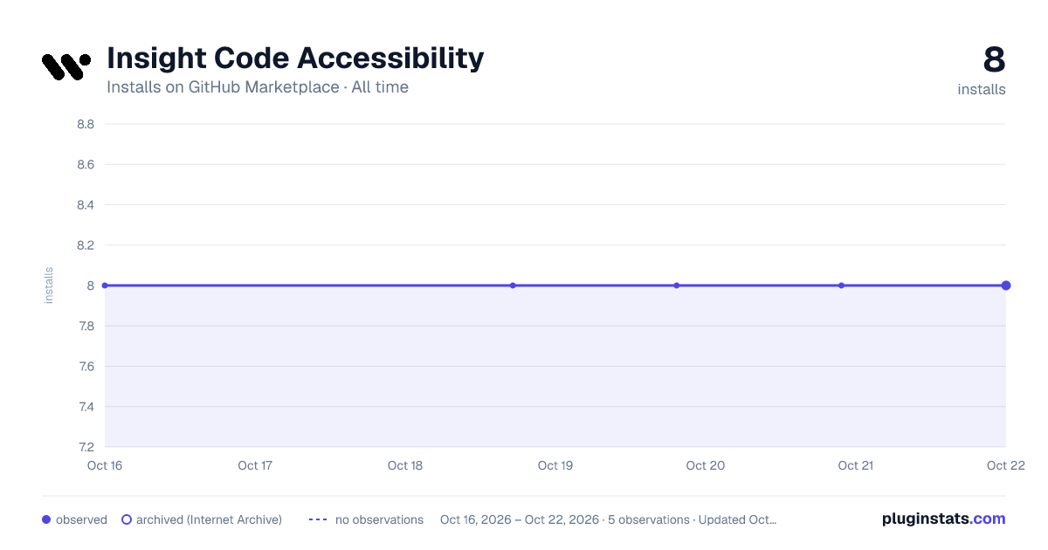Click the vertical 'installs' axis title
The image size is (1048, 550).
click(x=49, y=285)
